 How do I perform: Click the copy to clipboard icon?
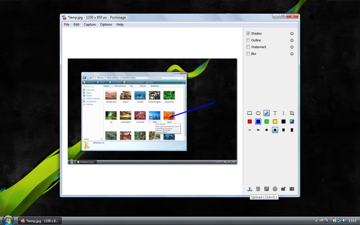point(258,189)
